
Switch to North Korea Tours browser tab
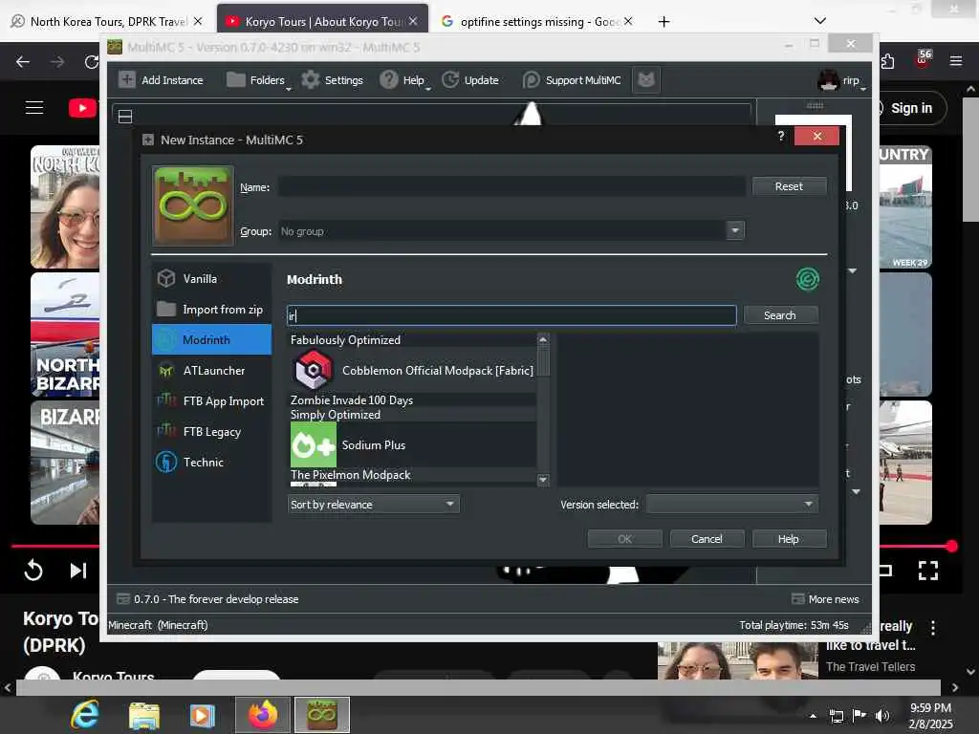[x=106, y=21]
